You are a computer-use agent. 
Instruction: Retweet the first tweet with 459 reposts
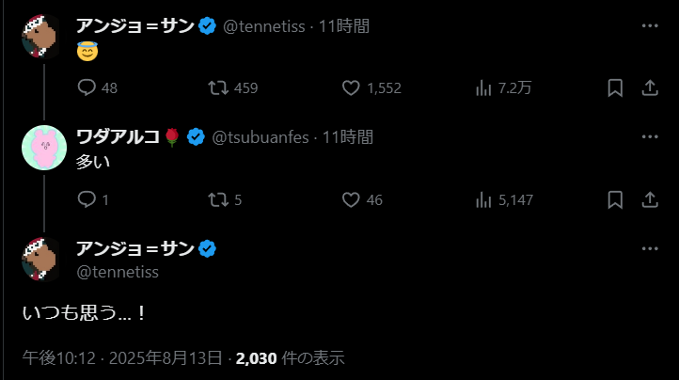click(x=218, y=87)
